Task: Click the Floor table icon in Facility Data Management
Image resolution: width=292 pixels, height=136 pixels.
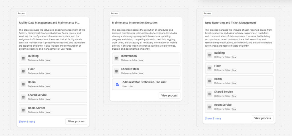Action: (23, 71)
